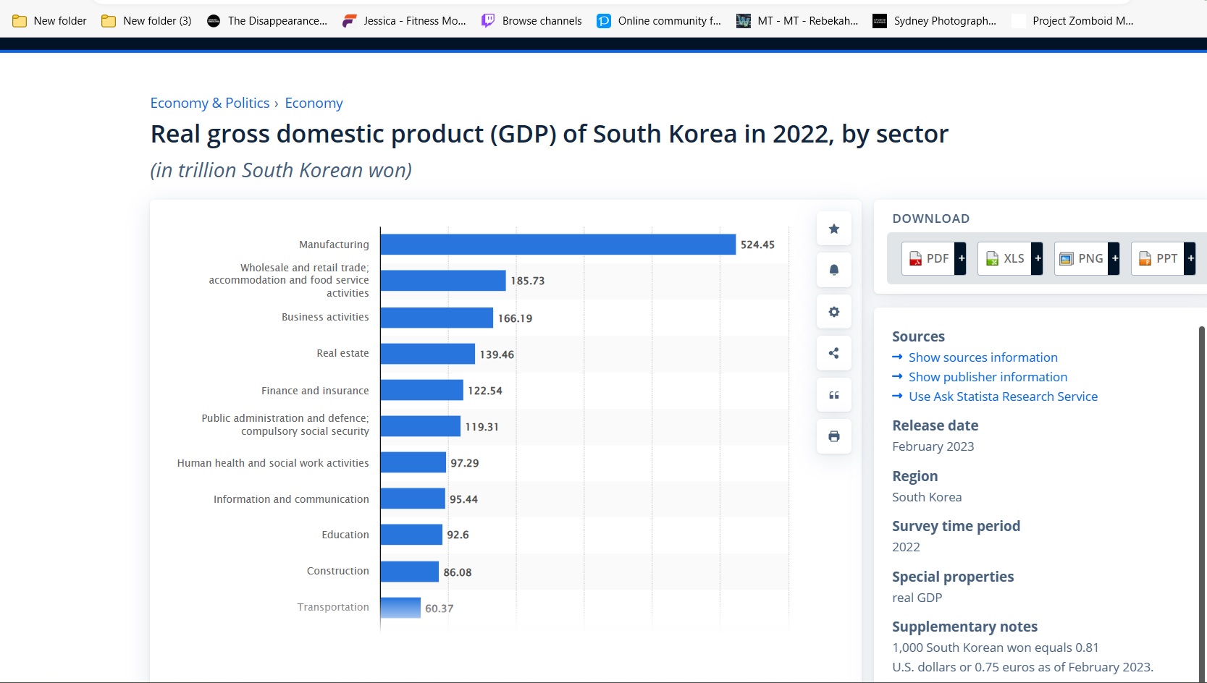Click the Education bar

pyautogui.click(x=411, y=535)
